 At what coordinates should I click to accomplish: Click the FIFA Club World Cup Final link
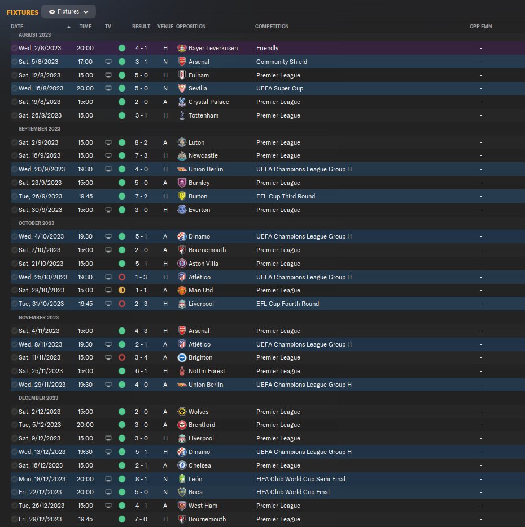(x=293, y=492)
